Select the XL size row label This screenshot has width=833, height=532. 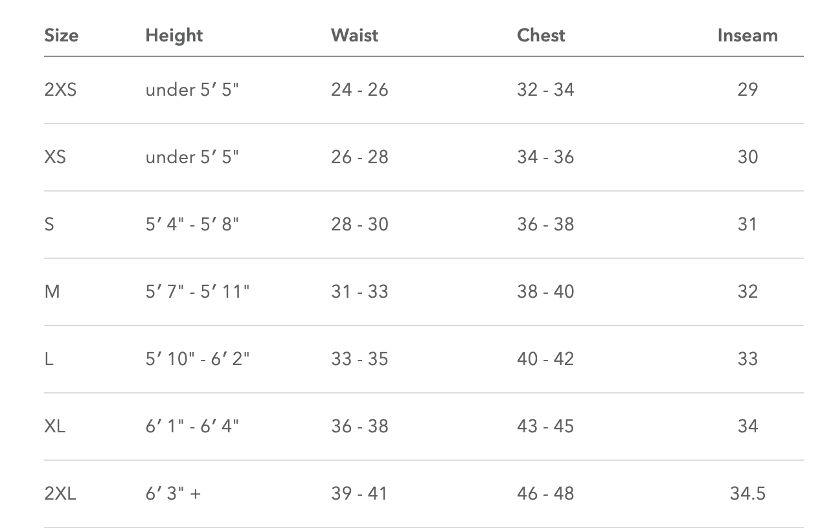(55, 426)
